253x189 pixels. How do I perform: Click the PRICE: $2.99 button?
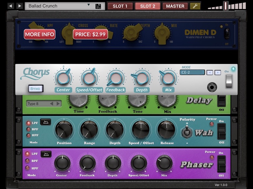click(x=90, y=34)
